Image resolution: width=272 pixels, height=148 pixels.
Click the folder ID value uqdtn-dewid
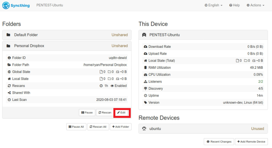tap(118, 58)
